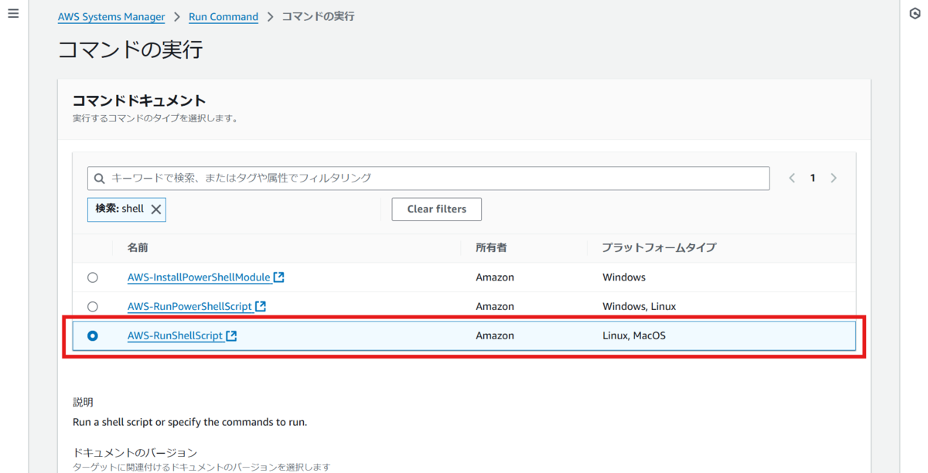928x473 pixels.
Task: Click the Clear filters button
Action: click(437, 209)
